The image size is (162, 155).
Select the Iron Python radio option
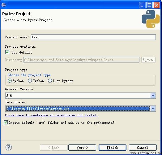coord(50,81)
